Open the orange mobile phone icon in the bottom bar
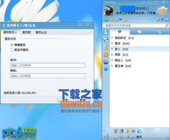Image resolution: width=170 pixels, height=140 pixels. [116, 131]
